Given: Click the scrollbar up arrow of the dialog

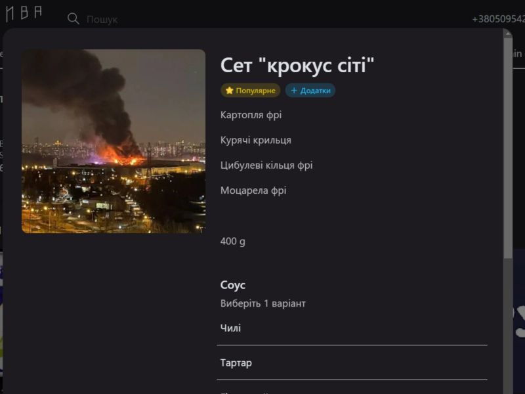Looking at the screenshot, I should point(507,33).
